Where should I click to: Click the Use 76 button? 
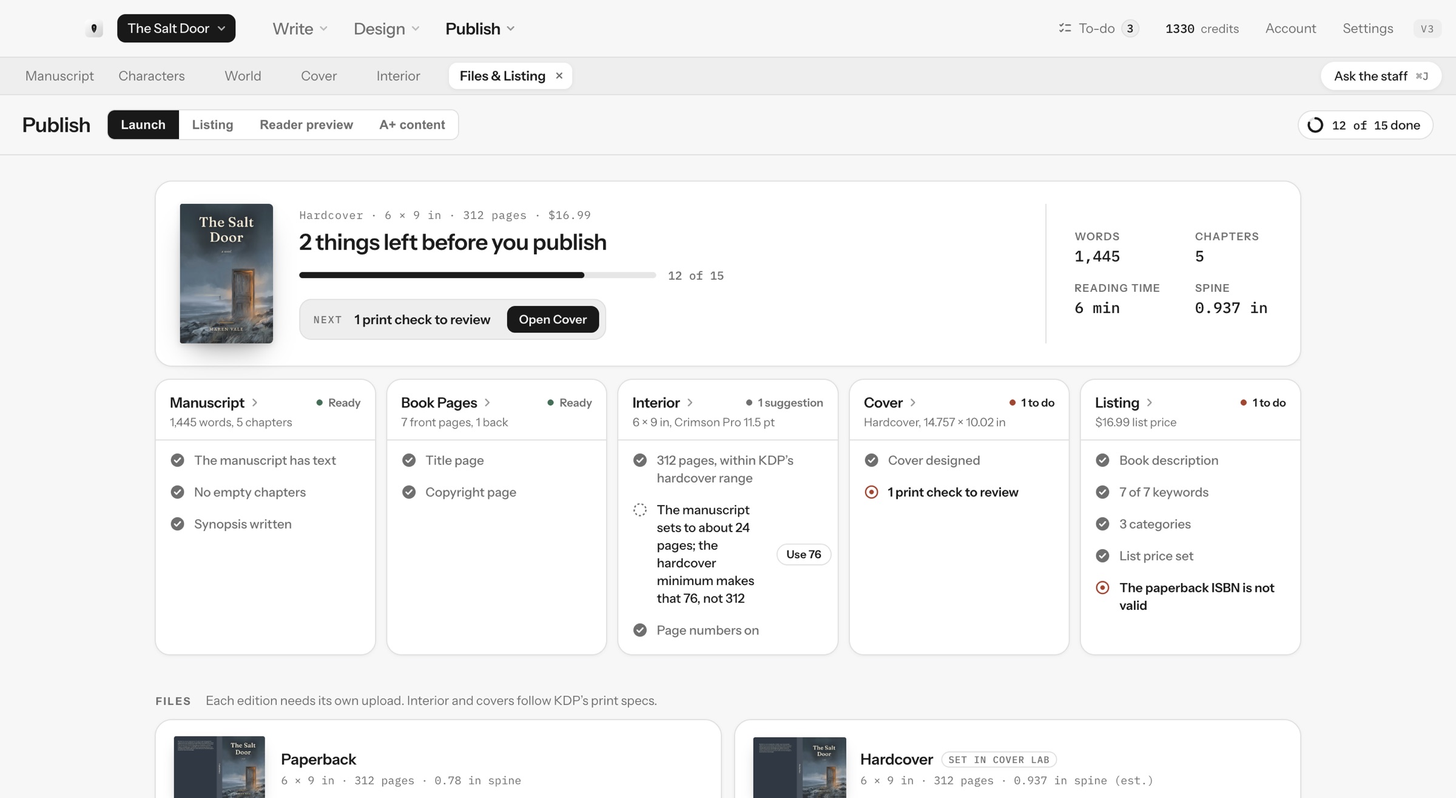click(x=803, y=554)
